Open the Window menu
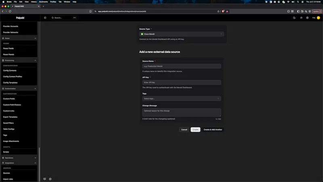Image resolution: width=323 pixels, height=182 pixels. point(67,2)
